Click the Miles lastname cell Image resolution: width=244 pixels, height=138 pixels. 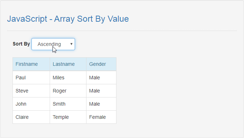(68, 78)
